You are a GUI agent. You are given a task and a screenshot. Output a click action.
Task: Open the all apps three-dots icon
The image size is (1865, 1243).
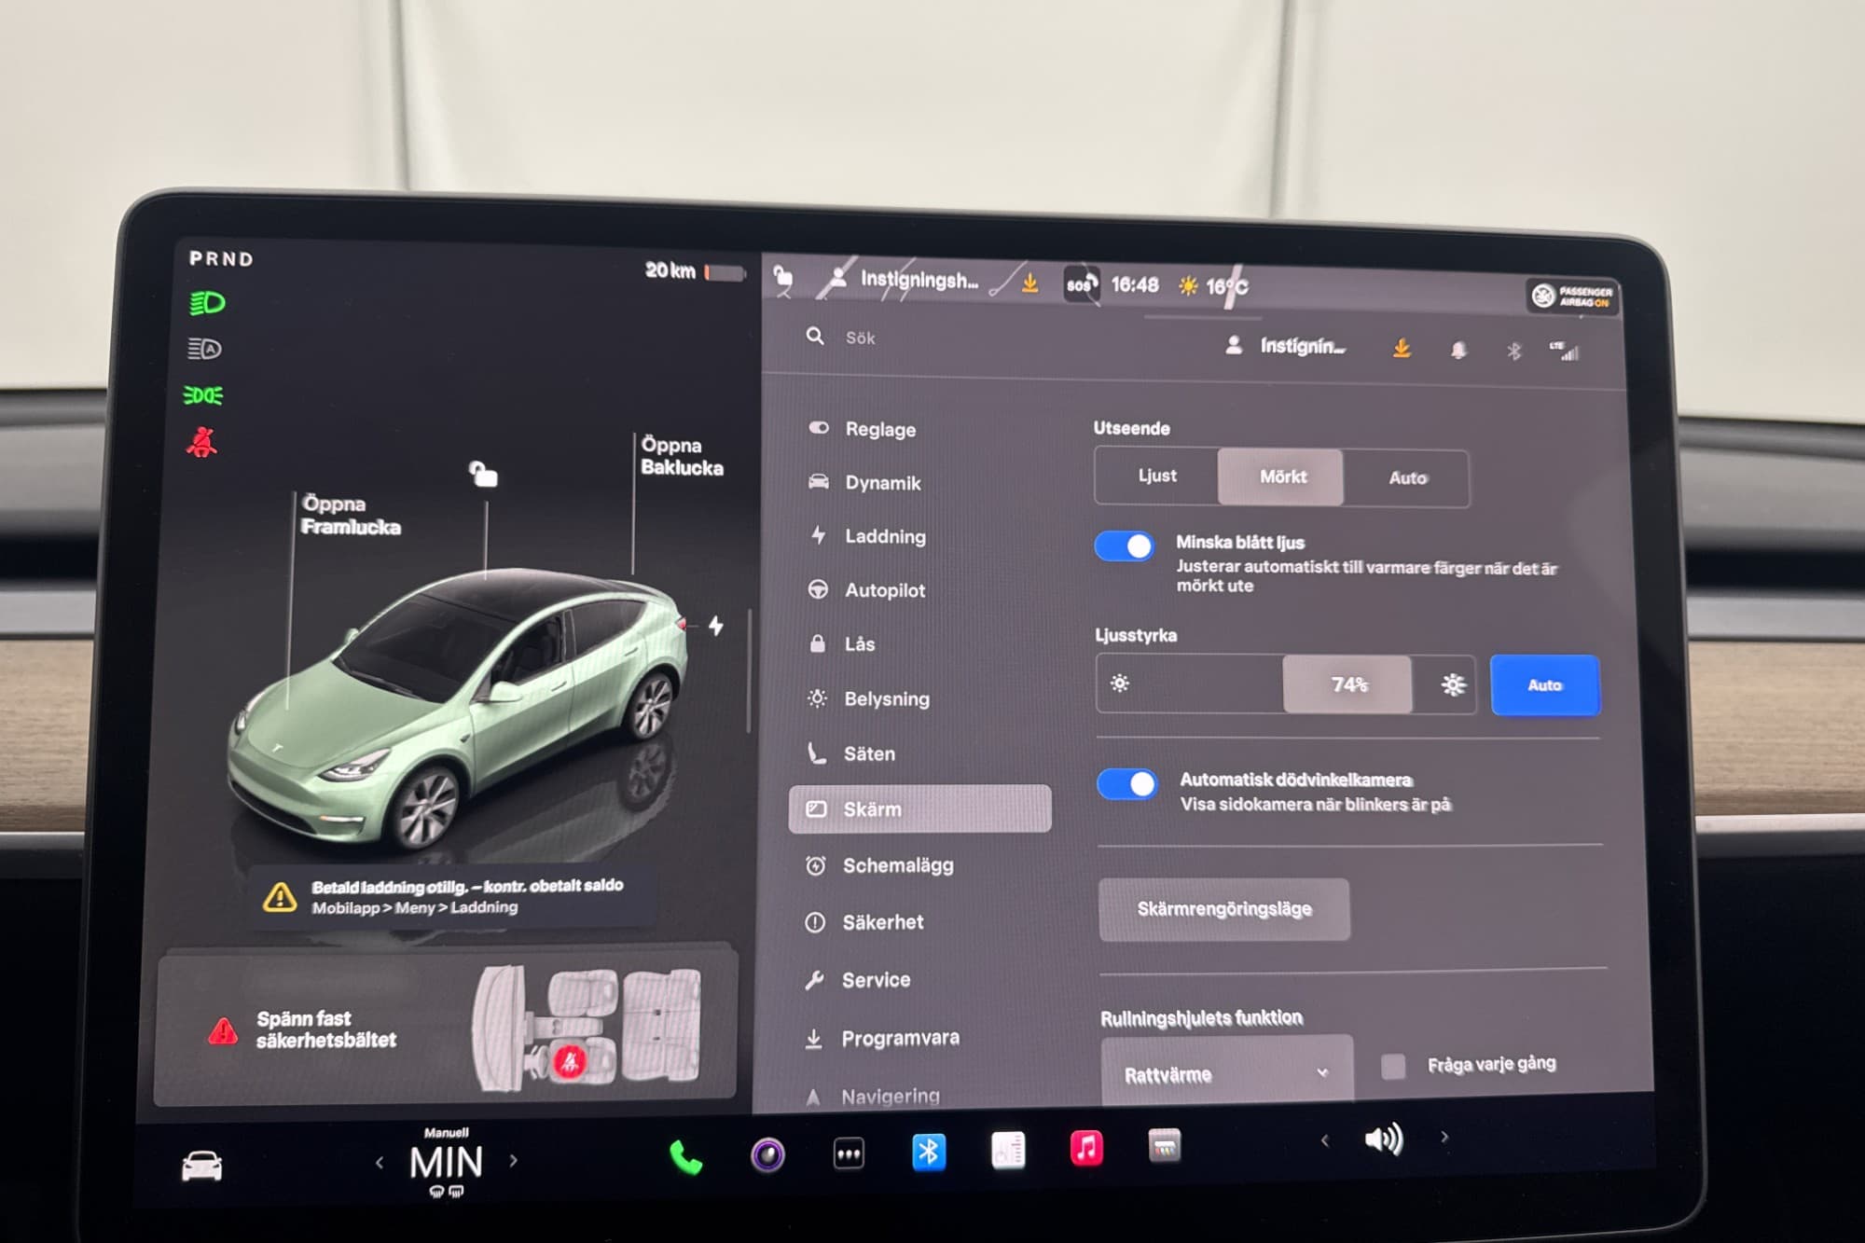click(x=848, y=1153)
